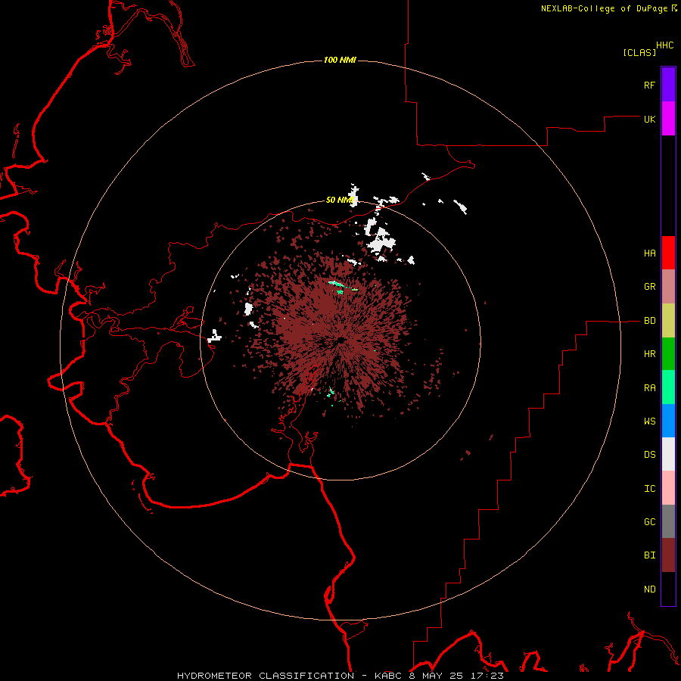Click the GR legend label
The height and width of the screenshot is (681, 681).
pos(649,287)
